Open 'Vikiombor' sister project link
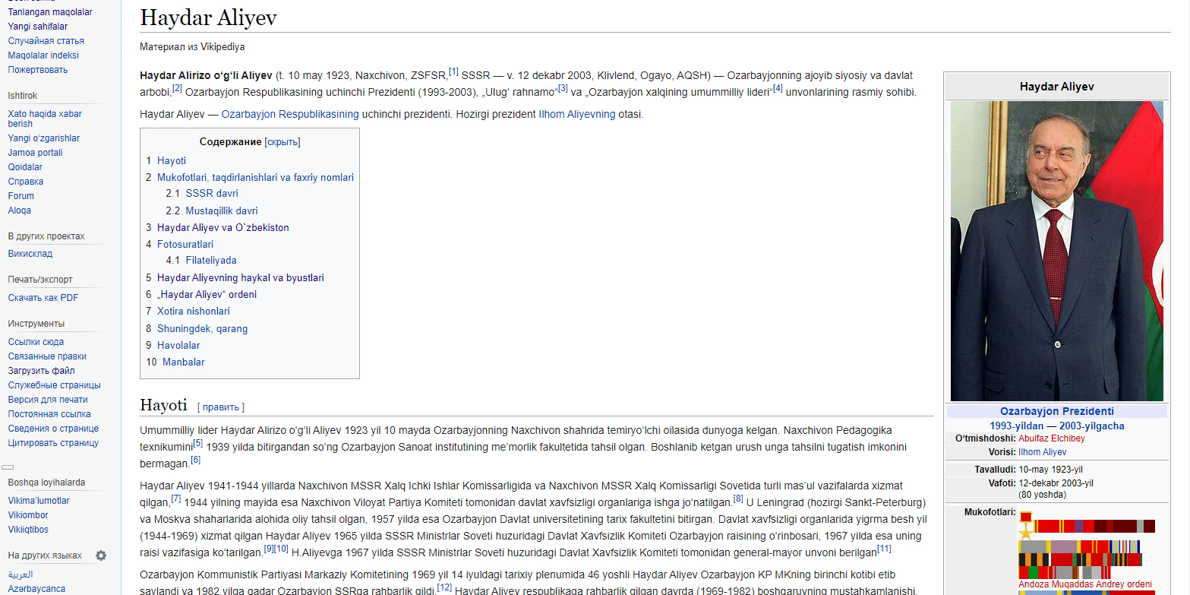 pos(28,515)
